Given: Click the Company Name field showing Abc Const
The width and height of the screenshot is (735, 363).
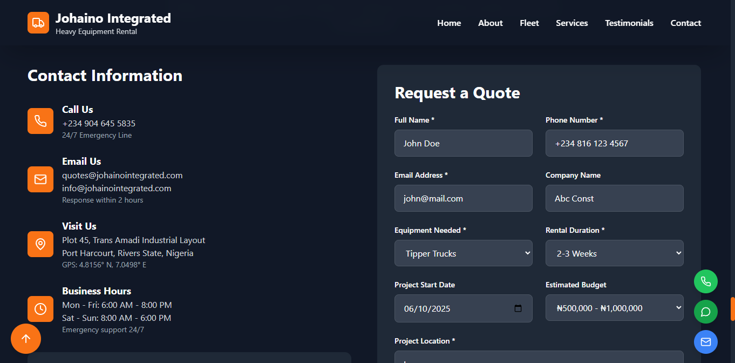Looking at the screenshot, I should [614, 198].
